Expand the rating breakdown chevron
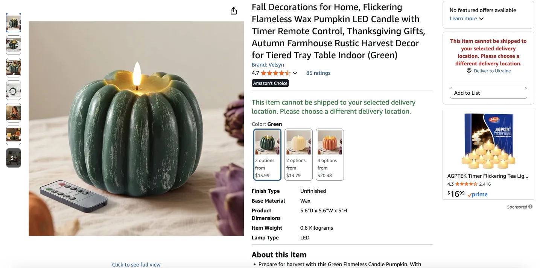The width and height of the screenshot is (540, 268). pos(295,73)
